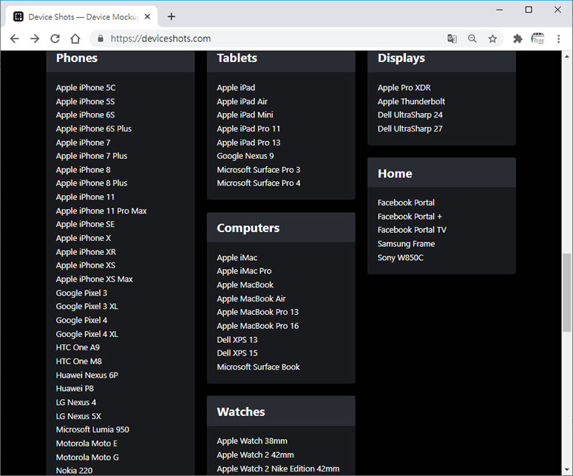Pick Google Pixel 4

pos(81,320)
